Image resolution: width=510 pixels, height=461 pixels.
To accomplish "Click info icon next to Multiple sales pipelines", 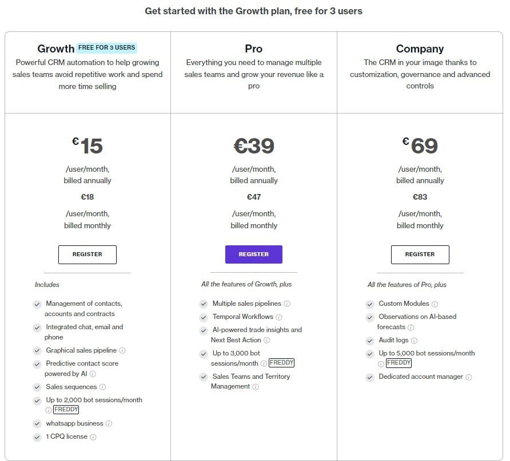I will tap(287, 304).
